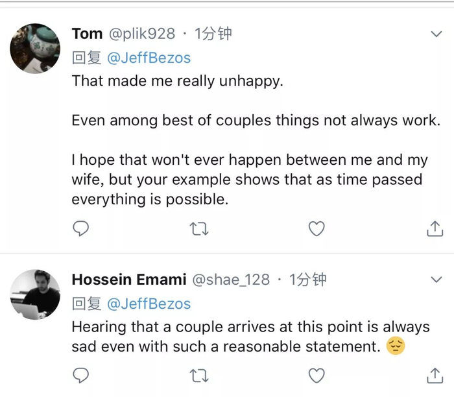Share Tom's tweet
454x397 pixels.
[x=435, y=228]
